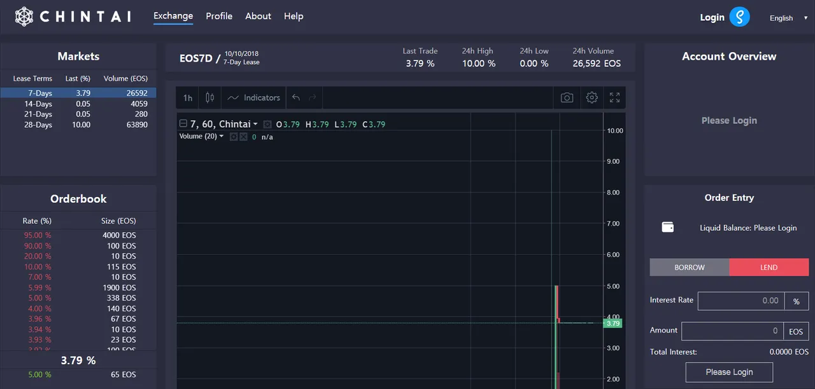Collapse the chart legend minus box
Viewport: 815px width, 389px height.
[x=183, y=124]
